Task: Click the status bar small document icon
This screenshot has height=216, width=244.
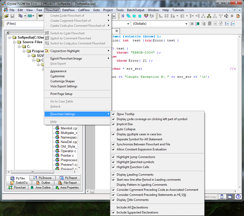Action: 222,197
